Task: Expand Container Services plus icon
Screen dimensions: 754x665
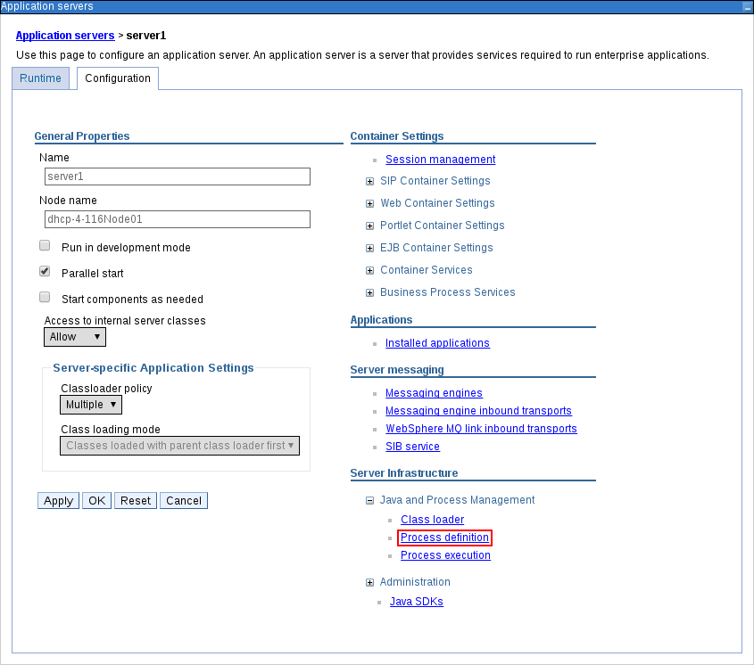Action: pyautogui.click(x=369, y=270)
